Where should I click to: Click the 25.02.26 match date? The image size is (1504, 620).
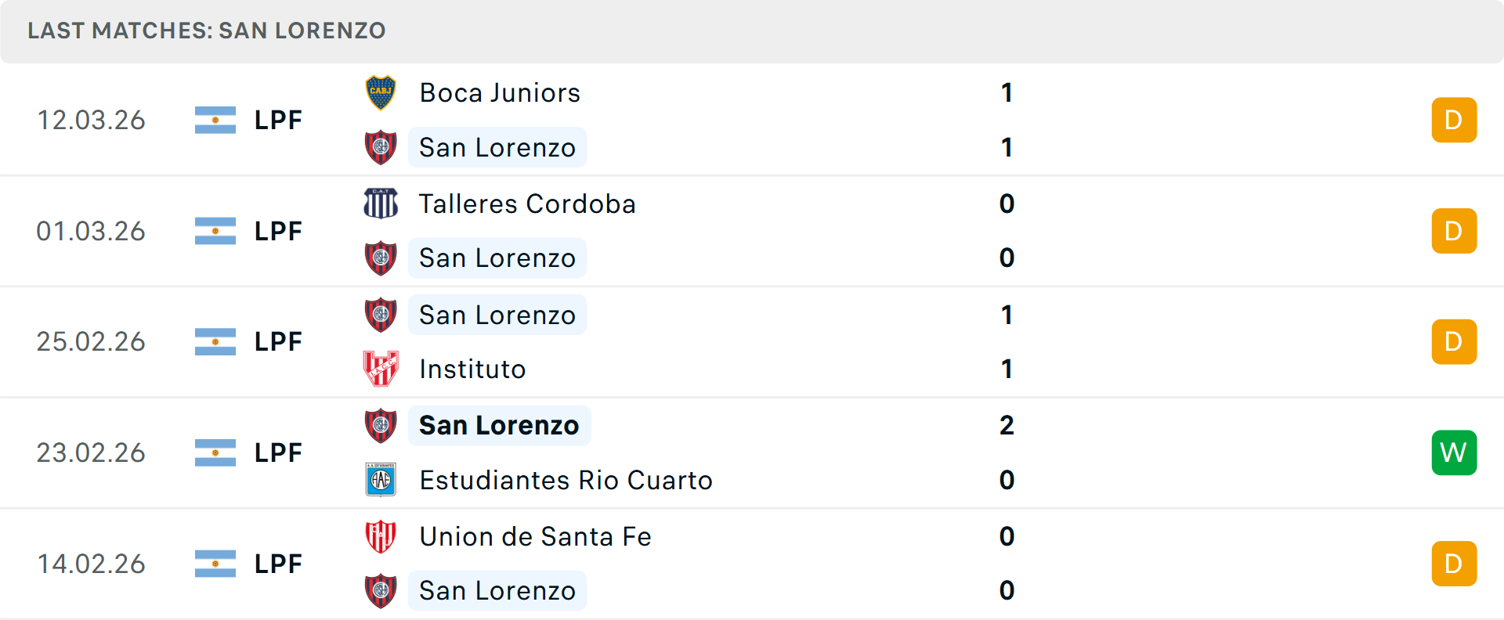91,341
